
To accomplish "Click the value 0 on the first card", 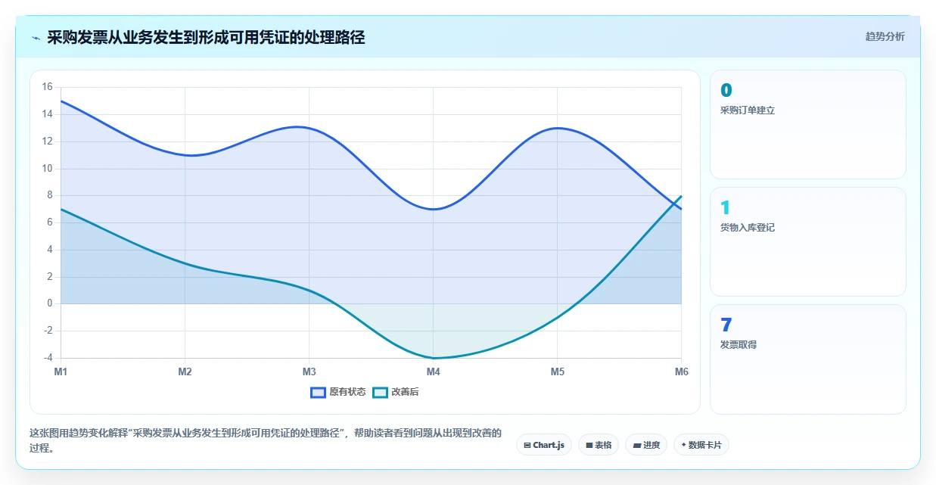I will [x=726, y=91].
